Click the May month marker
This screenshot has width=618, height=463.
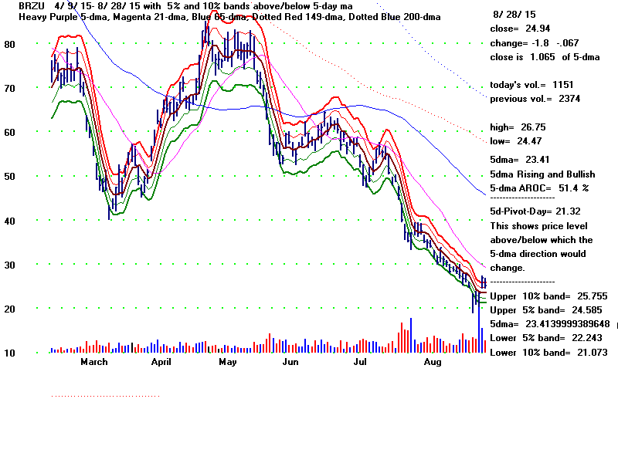pos(227,361)
